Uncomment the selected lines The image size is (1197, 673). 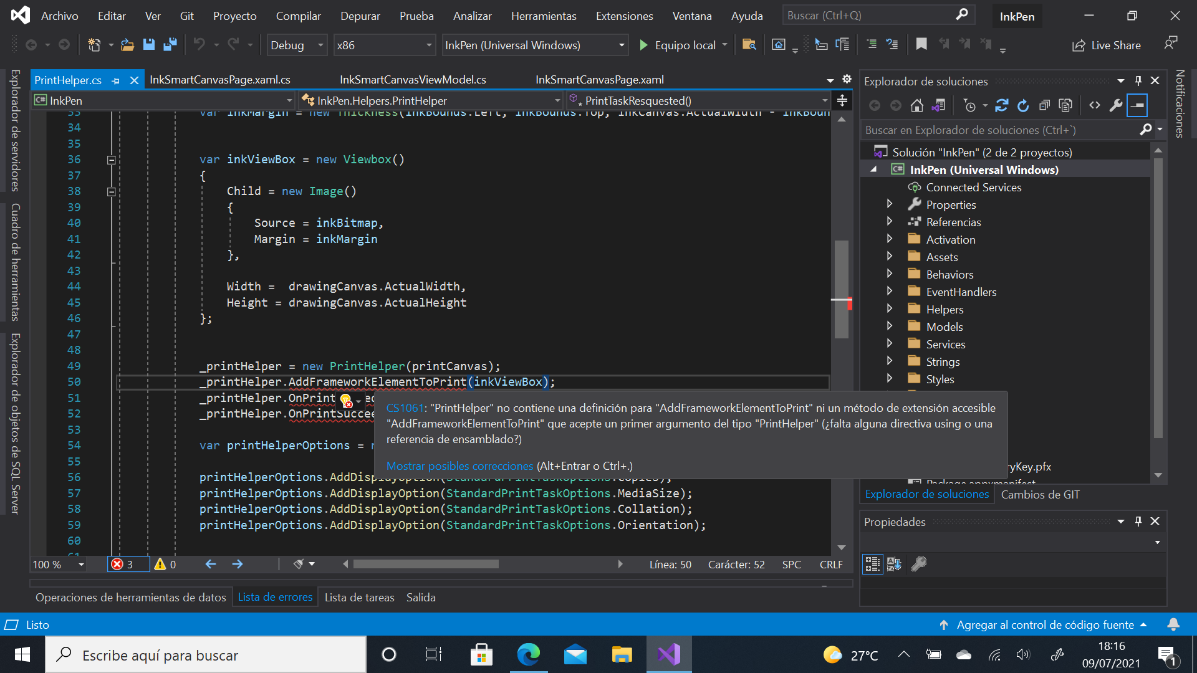[x=892, y=44]
